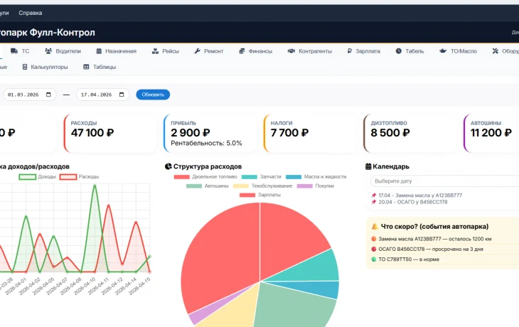The height and width of the screenshot is (327, 519).
Task: Open Контрагенты handshake icon
Action: tap(291, 51)
